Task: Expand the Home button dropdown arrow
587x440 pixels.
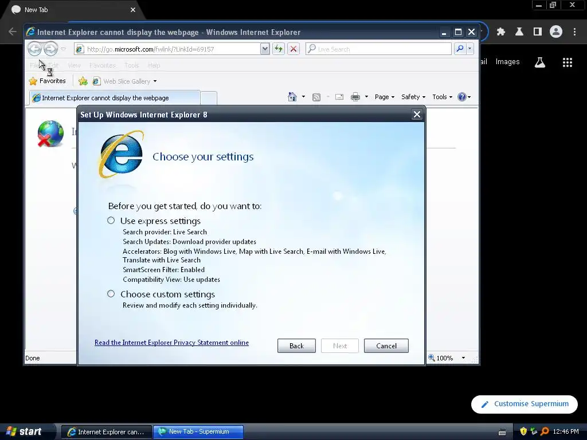Action: pyautogui.click(x=303, y=97)
